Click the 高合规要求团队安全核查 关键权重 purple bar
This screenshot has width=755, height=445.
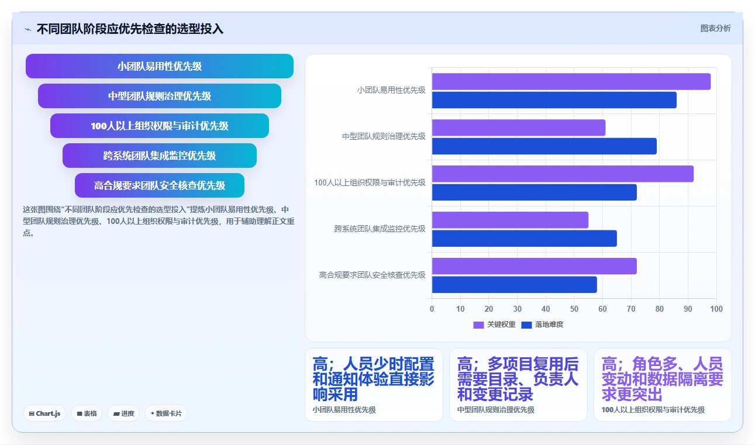(535, 266)
